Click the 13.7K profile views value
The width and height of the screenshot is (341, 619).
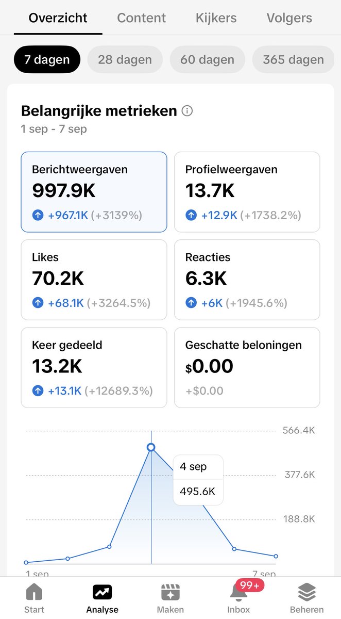210,191
